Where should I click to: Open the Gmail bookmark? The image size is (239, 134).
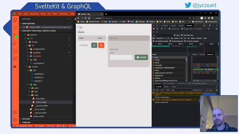(104, 22)
